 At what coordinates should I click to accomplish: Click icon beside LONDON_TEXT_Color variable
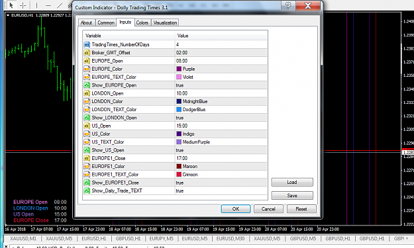[87, 109]
